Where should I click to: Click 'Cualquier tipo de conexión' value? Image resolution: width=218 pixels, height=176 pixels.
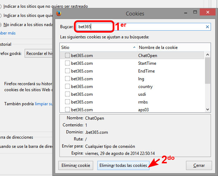(x=110, y=146)
